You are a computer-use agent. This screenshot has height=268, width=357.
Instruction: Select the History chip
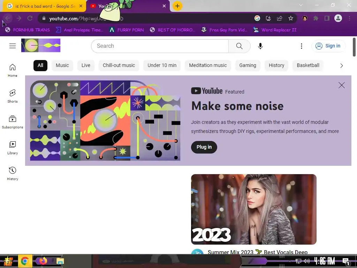click(x=276, y=65)
